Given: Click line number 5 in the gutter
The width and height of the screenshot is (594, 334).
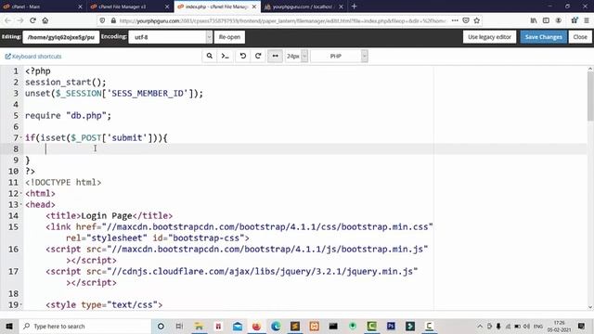Looking at the screenshot, I should tap(16, 115).
